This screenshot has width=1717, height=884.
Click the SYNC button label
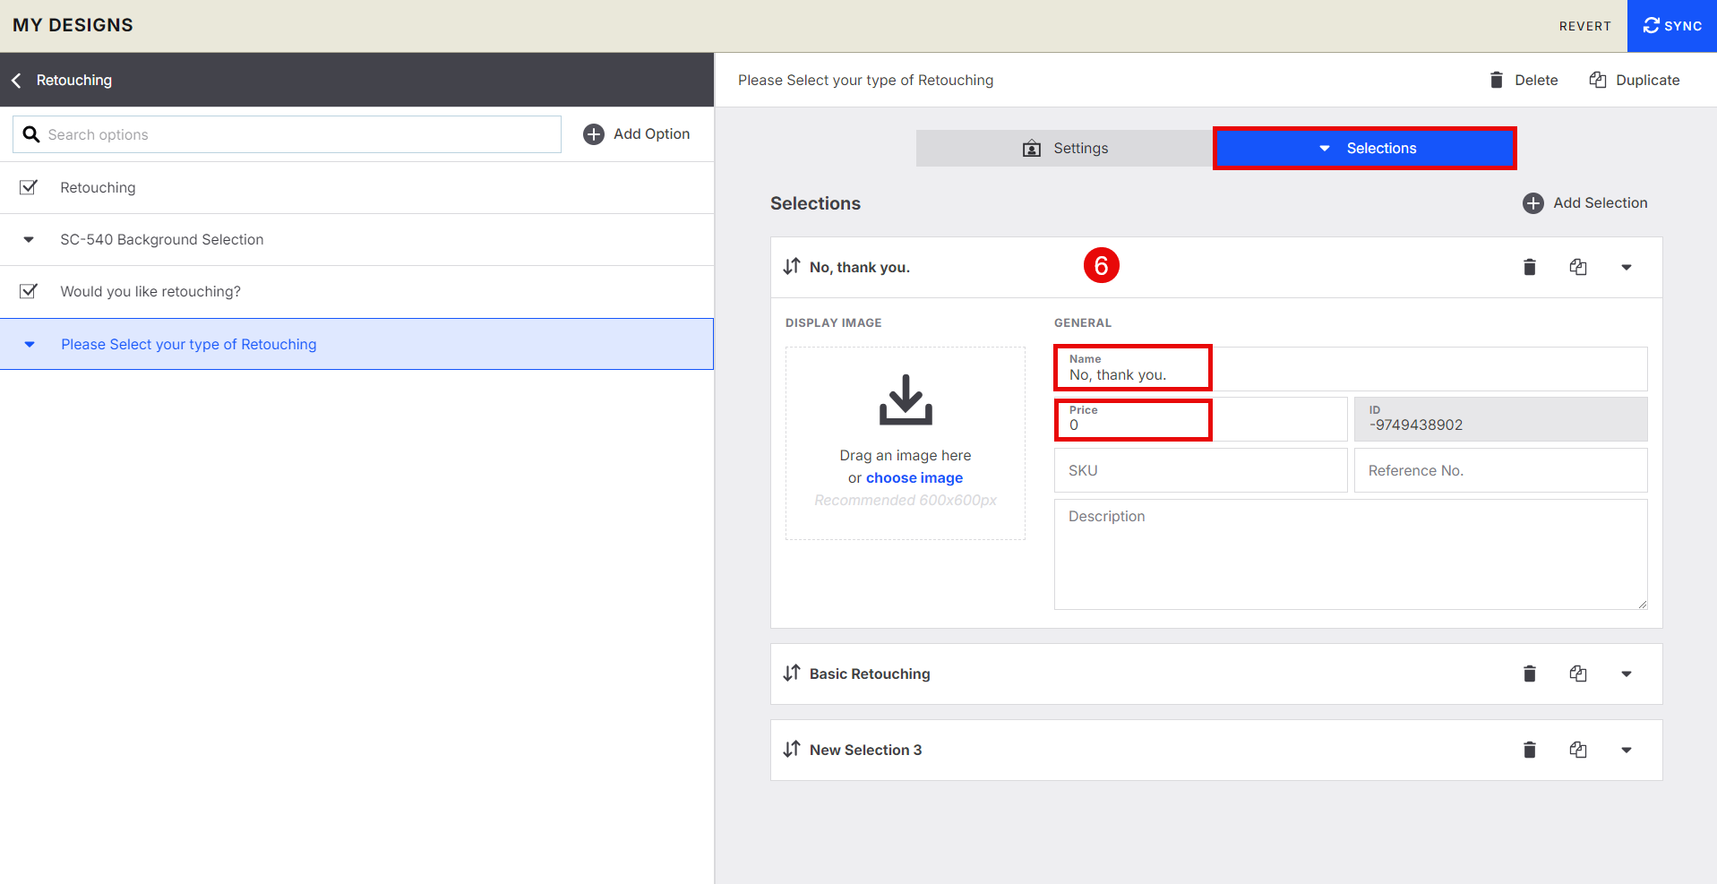1683,26
